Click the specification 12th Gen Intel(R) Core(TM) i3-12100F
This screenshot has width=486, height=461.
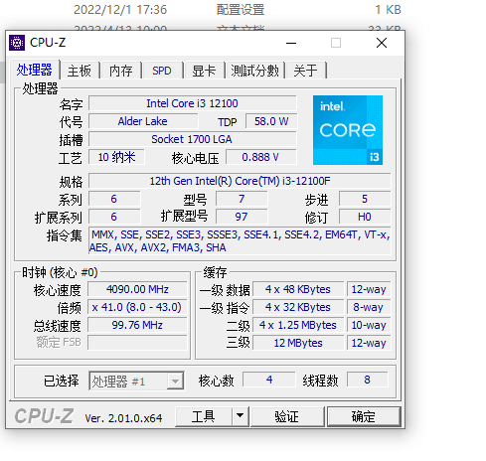(x=240, y=181)
